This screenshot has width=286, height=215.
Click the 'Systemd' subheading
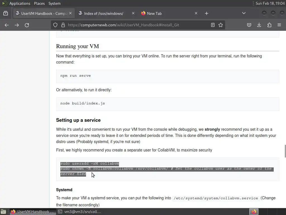click(64, 190)
